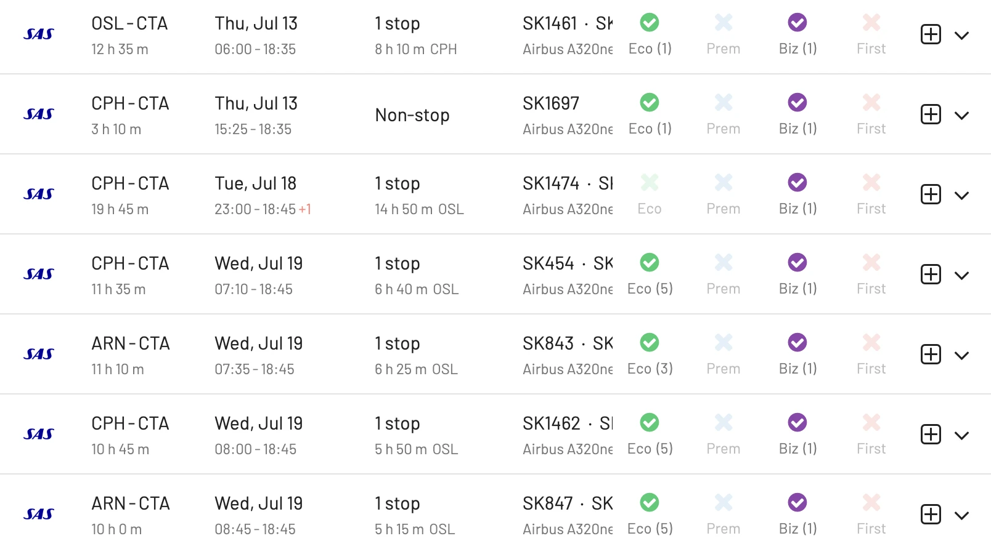Click the SK454 flight number text
Image resolution: width=991 pixels, height=549 pixels.
pyautogui.click(x=548, y=263)
